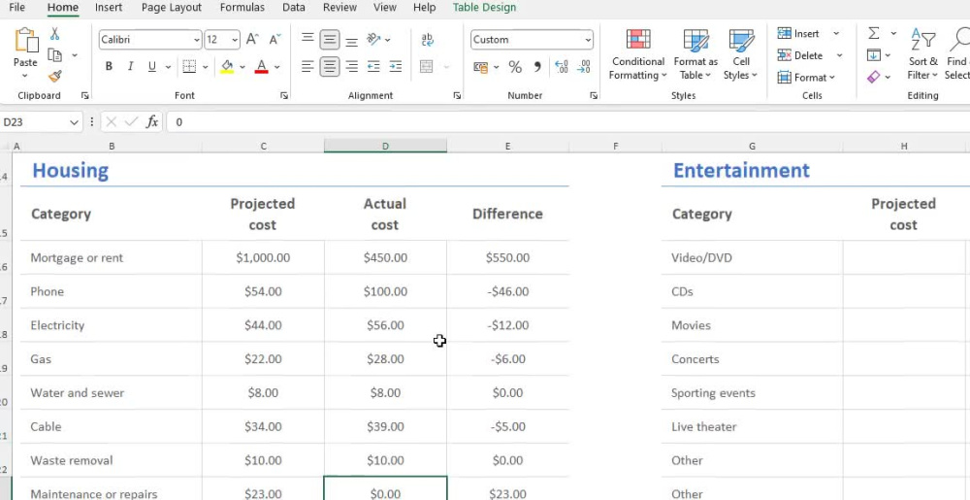Viewport: 970px width, 500px height.
Task: Select the $450.00 actual cost cell
Action: (385, 257)
